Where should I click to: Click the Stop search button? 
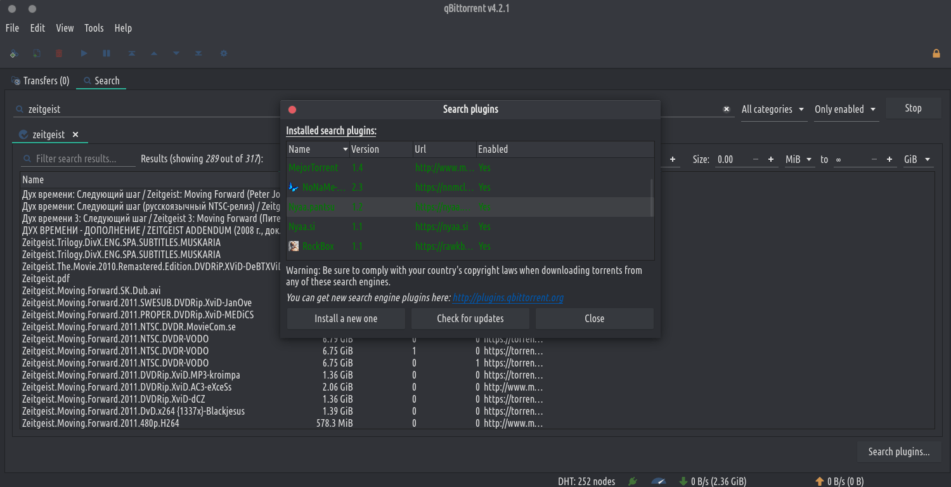coord(913,108)
